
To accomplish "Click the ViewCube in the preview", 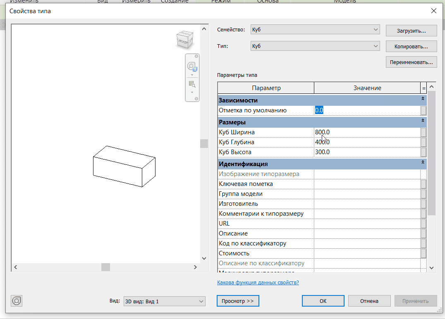I will [185, 40].
